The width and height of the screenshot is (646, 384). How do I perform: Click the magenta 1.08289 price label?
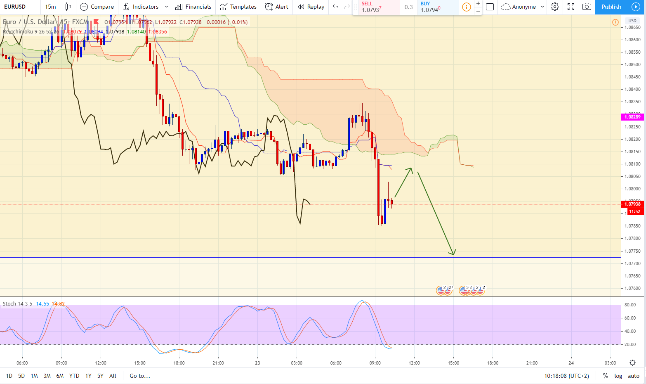click(632, 117)
